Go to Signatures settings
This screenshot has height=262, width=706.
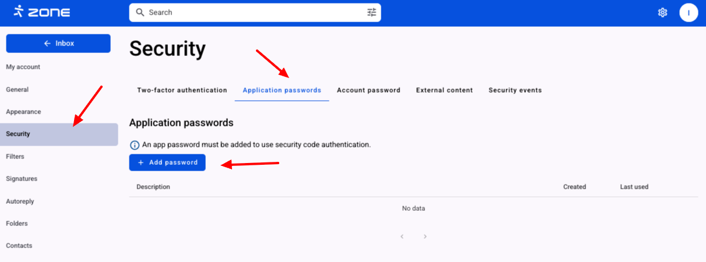[x=22, y=179]
